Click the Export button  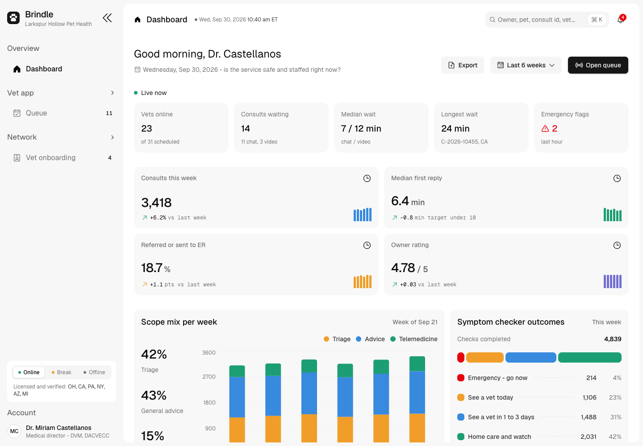pos(463,65)
